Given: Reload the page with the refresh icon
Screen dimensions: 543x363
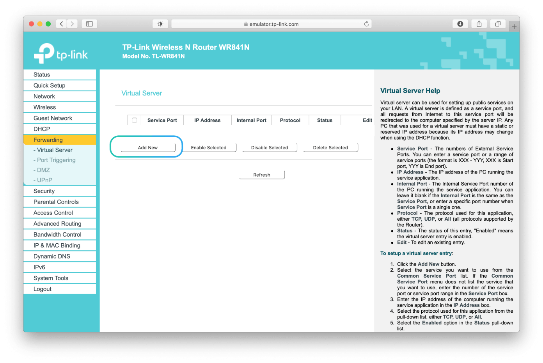Looking at the screenshot, I should pos(366,24).
